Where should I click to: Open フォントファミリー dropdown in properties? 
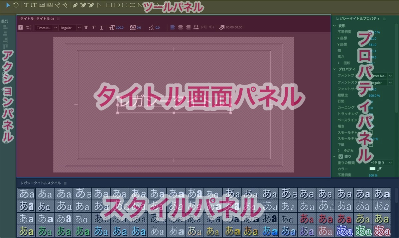point(381,76)
